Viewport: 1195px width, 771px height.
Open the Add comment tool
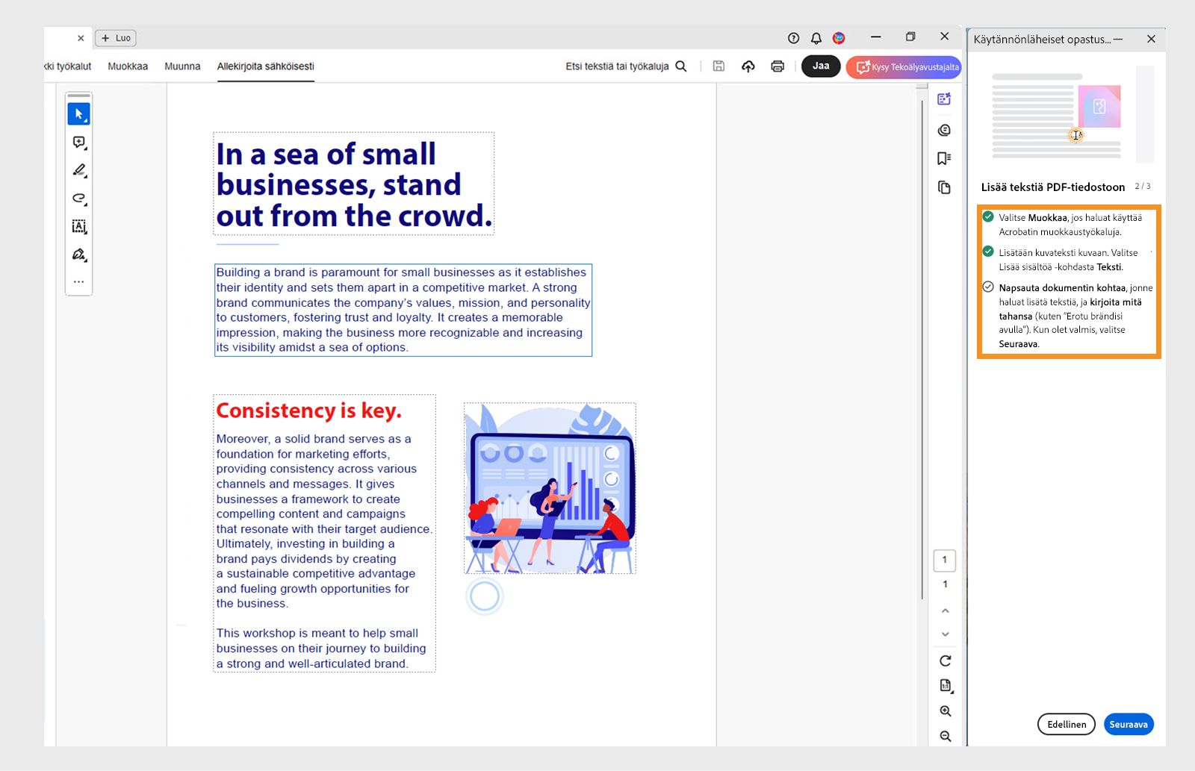78,142
